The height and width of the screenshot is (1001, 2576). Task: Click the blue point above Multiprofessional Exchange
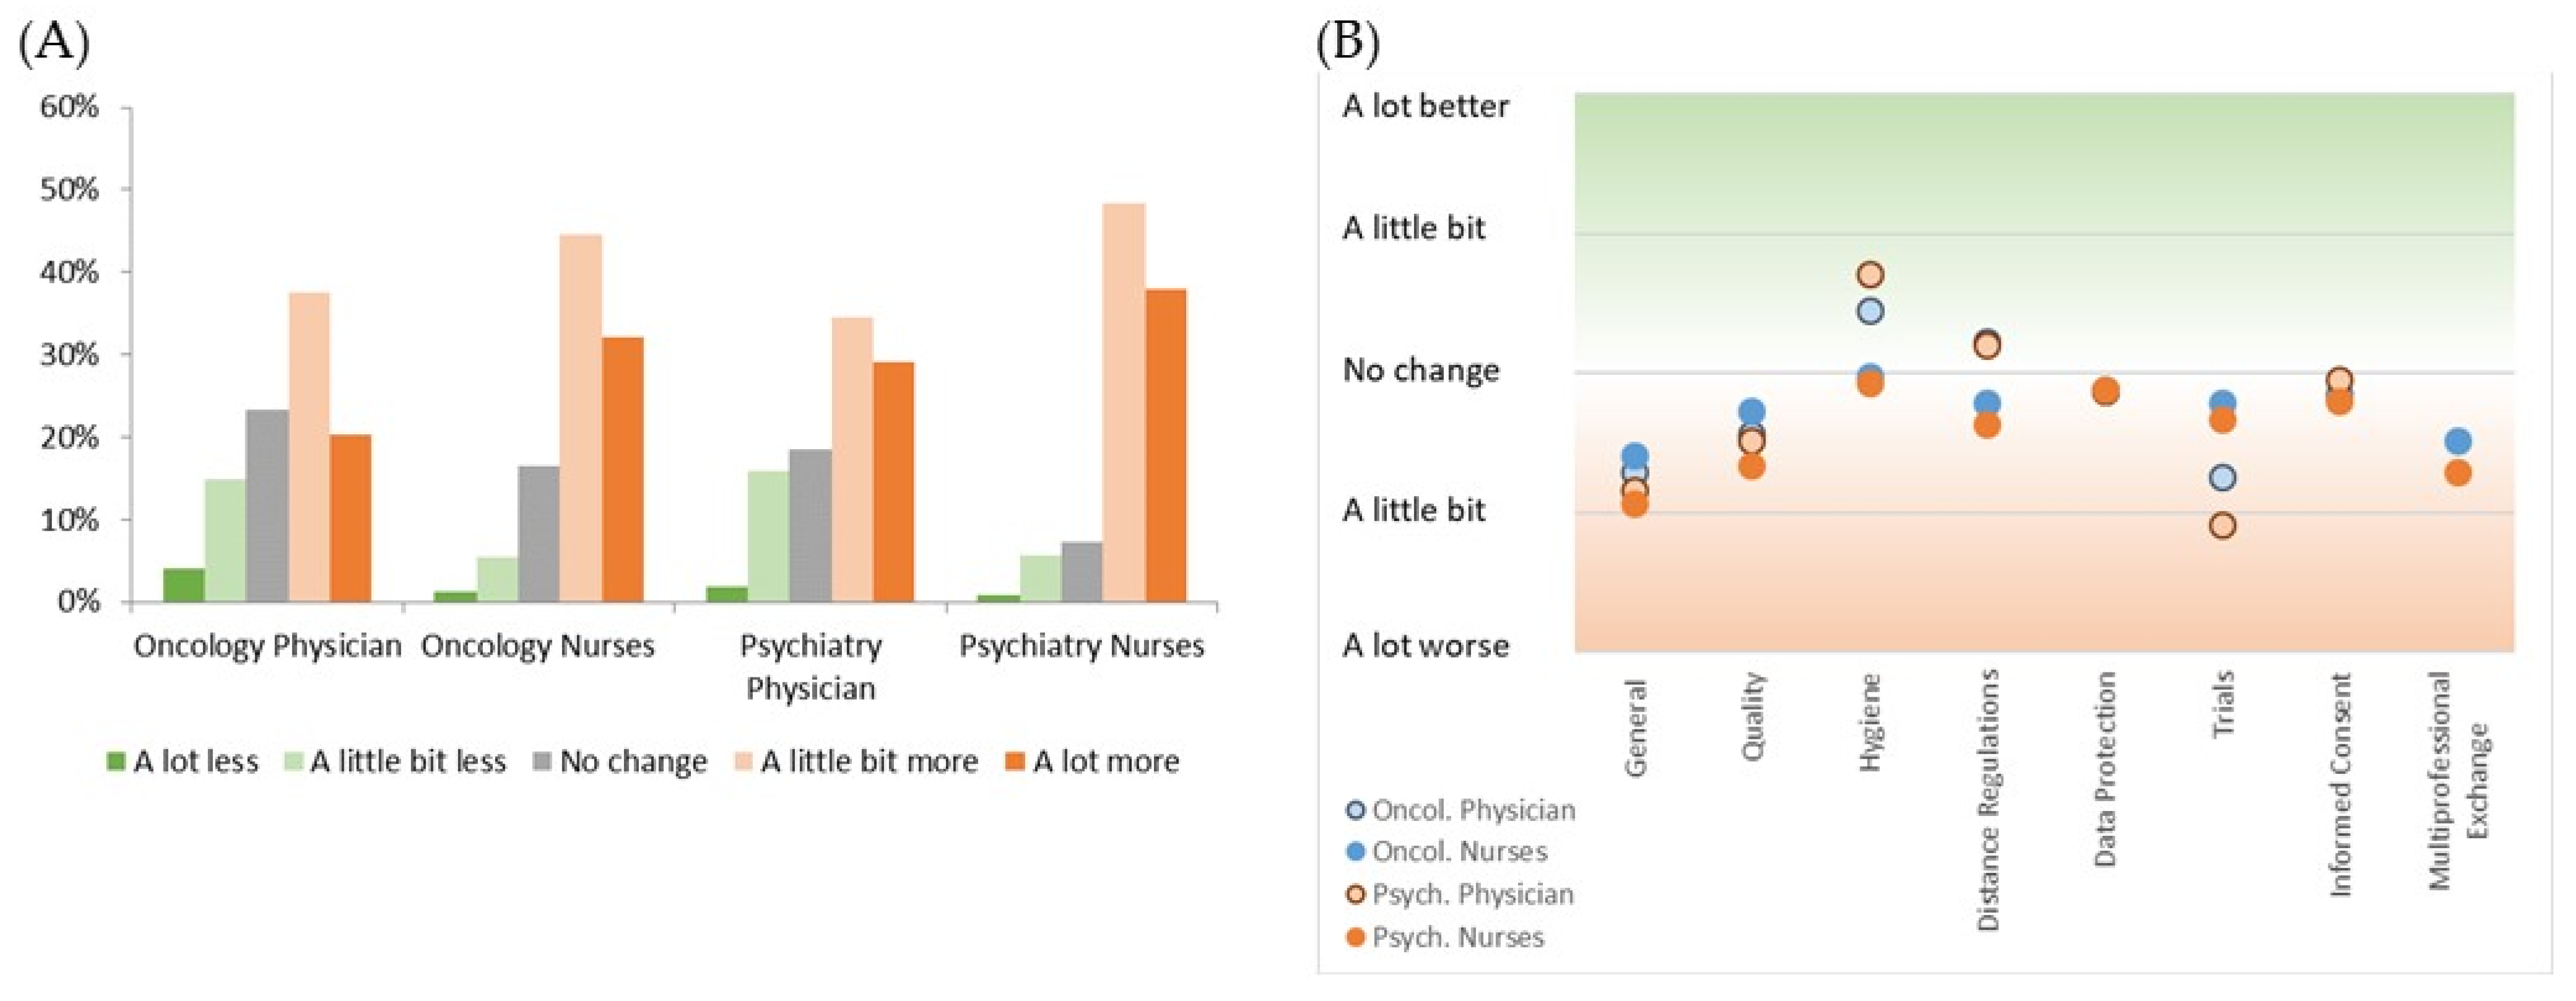pos(2458,442)
